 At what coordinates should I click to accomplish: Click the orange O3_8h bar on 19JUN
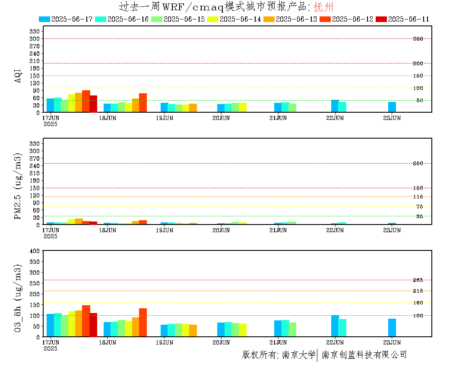(x=193, y=331)
